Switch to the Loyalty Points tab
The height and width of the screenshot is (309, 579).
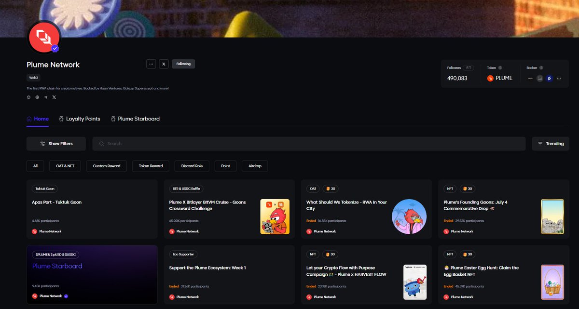point(80,119)
